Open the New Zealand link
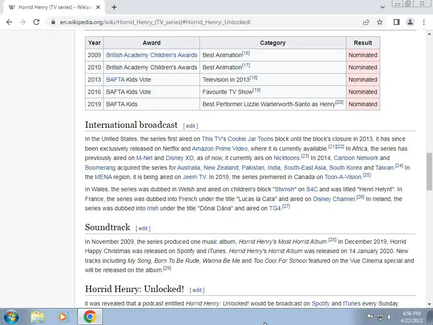The width and height of the screenshot is (433, 325). (221, 168)
